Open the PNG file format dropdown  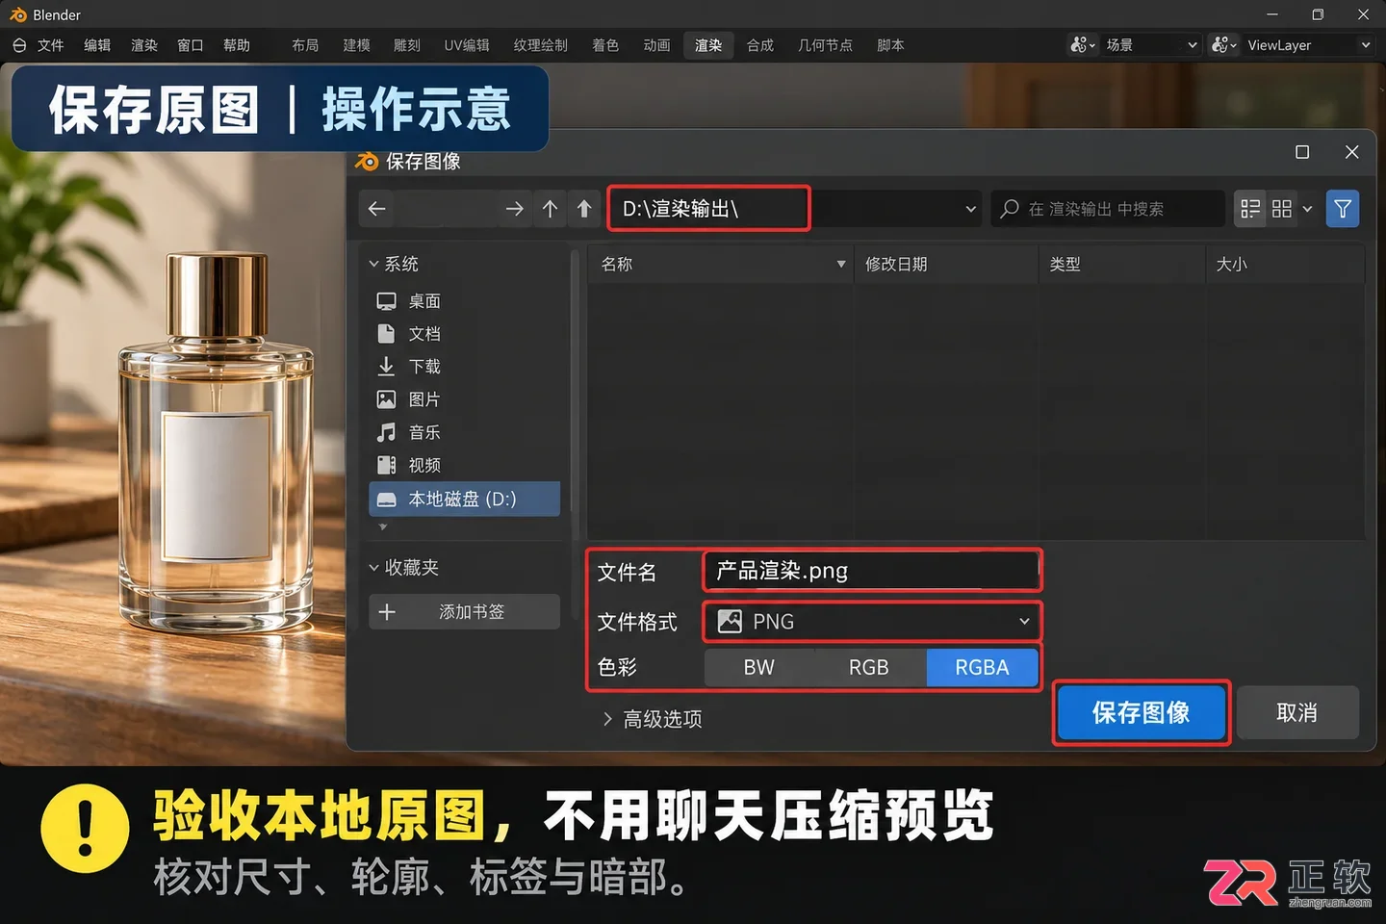[871, 622]
